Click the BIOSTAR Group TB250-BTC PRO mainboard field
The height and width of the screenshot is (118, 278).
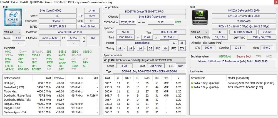click(144, 11)
